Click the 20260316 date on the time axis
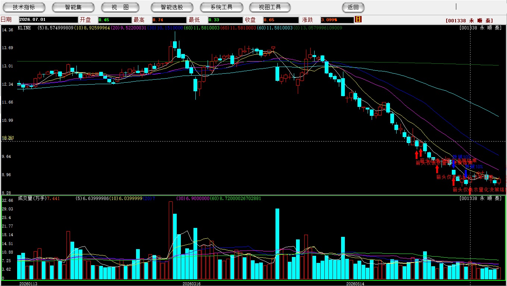 click(x=192, y=284)
